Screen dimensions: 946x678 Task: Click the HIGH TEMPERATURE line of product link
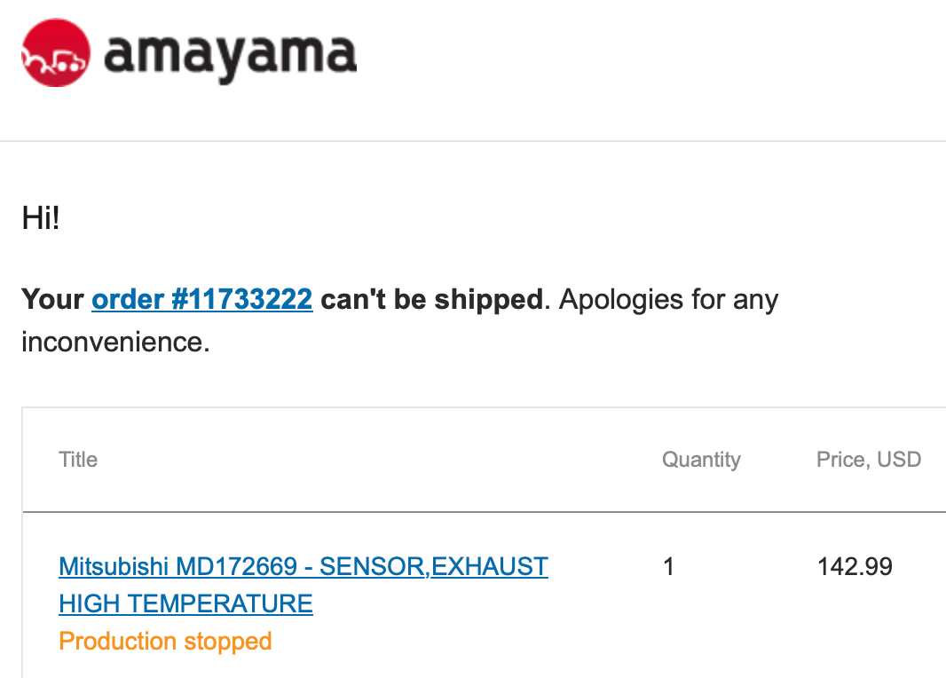[x=185, y=604]
